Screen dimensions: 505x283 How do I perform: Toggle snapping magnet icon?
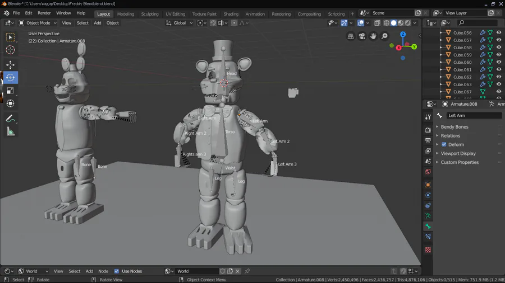[x=213, y=23]
